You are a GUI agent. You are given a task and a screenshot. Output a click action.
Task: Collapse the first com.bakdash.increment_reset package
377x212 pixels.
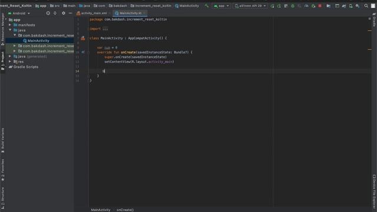(x=15, y=35)
